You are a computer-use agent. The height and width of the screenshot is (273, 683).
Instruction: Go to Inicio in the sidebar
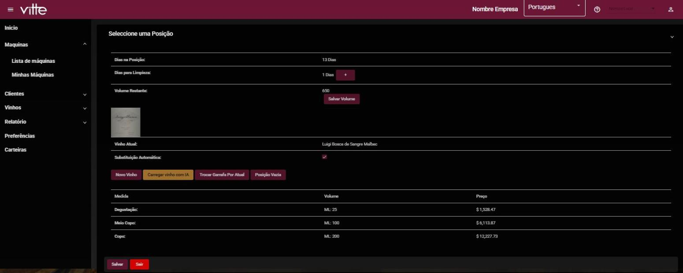pyautogui.click(x=11, y=28)
